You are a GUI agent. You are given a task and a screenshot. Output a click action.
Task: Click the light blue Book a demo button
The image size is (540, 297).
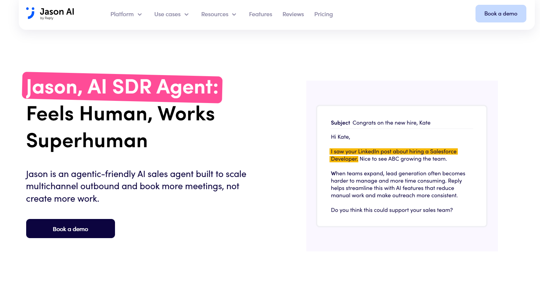pos(501,14)
